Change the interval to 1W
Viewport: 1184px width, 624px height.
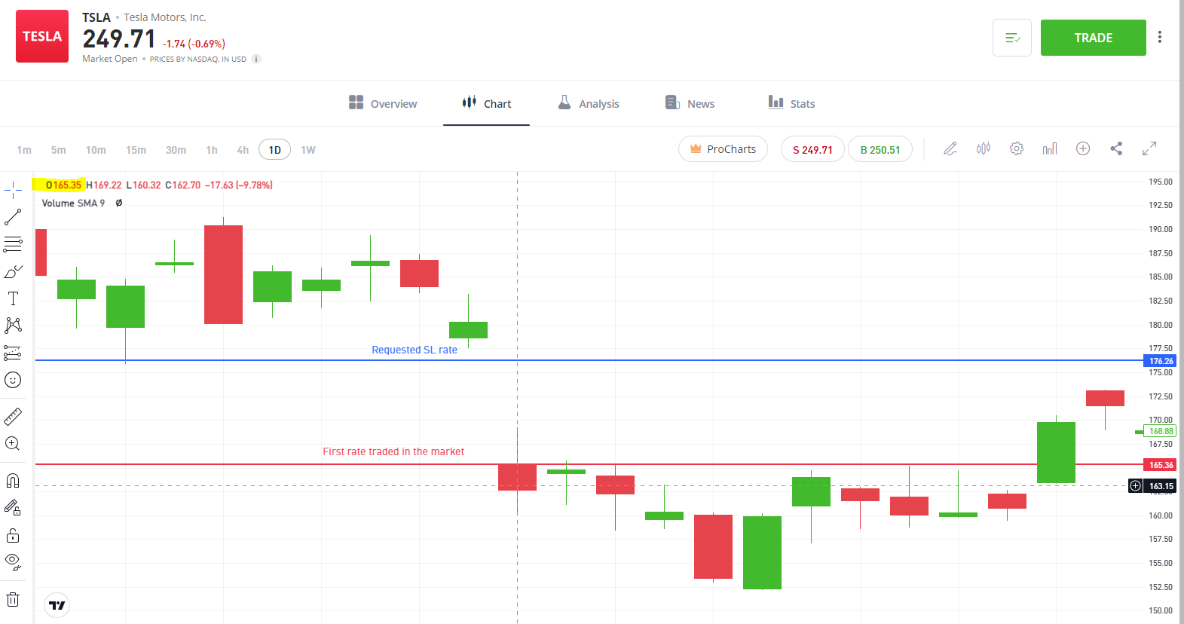click(308, 150)
